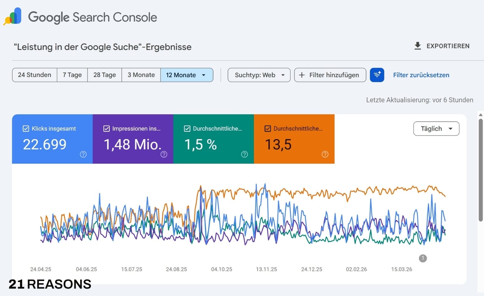Click the EXPORTIEREN button
This screenshot has height=296, width=484.
click(442, 46)
